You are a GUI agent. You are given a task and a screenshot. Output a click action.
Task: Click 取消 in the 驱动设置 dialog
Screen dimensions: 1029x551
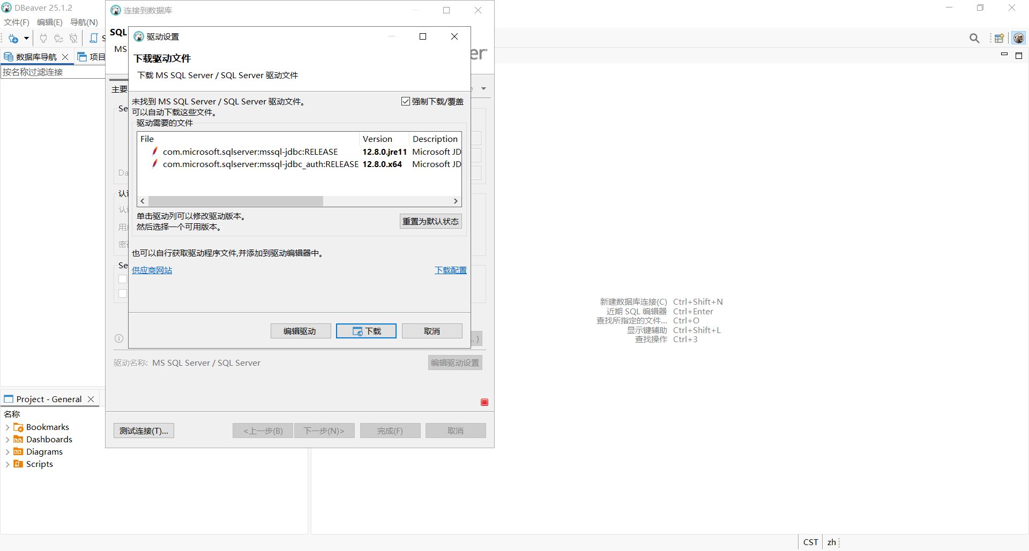point(432,331)
